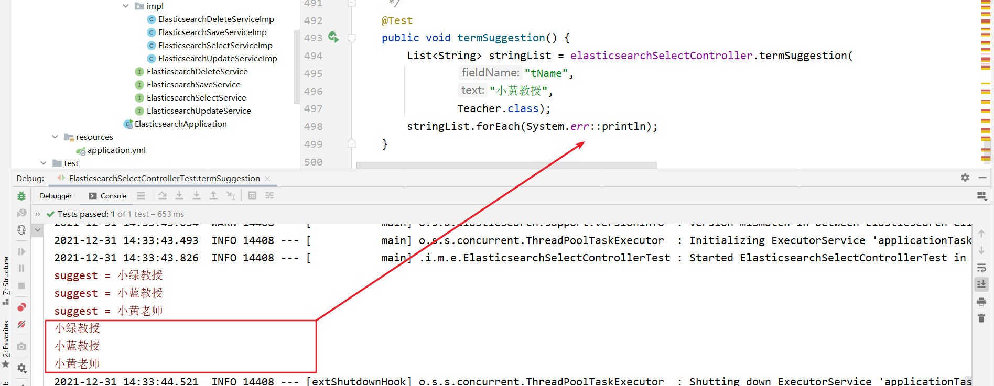Select the ElasticsearchSelectControllerTest.termSuggestion debug session tab
The height and width of the screenshot is (386, 994).
tap(164, 179)
